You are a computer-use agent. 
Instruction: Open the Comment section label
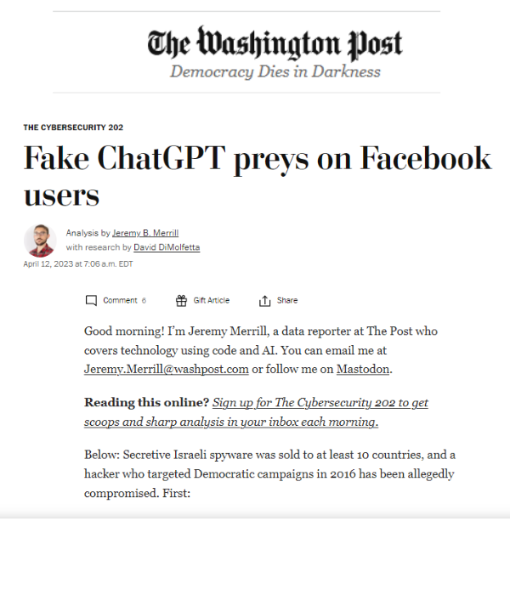(x=120, y=301)
